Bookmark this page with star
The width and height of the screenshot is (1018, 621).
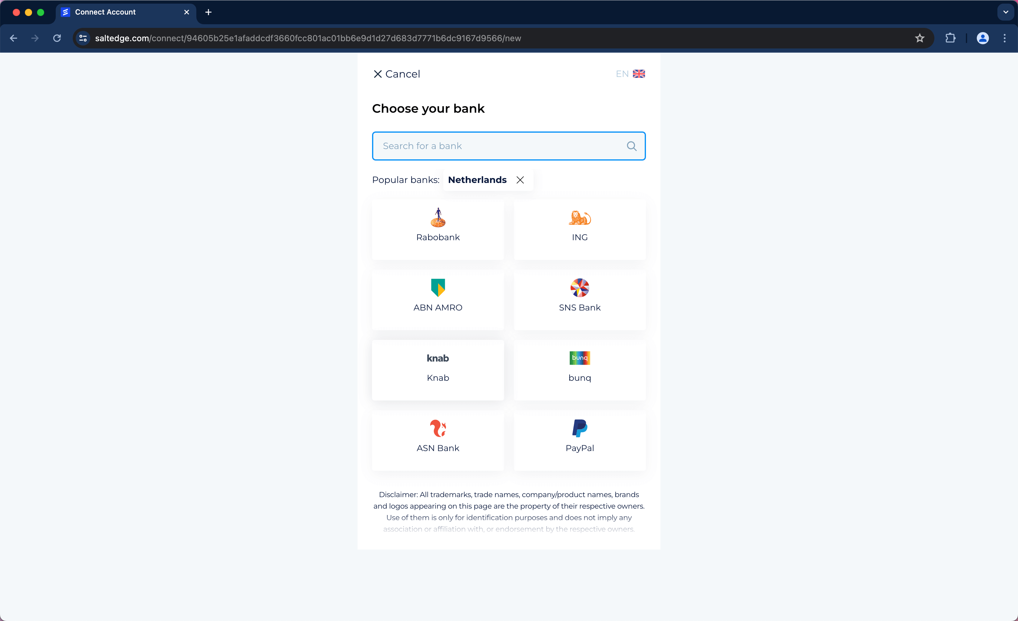pyautogui.click(x=919, y=38)
